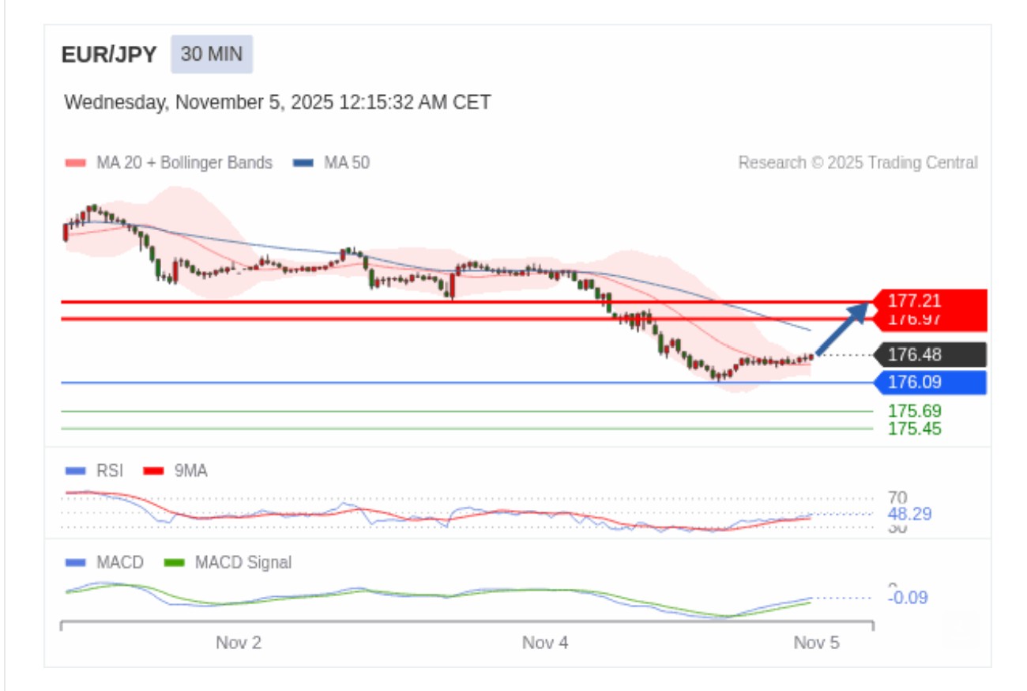Viewport: 1027px width, 691px height.
Task: Select the EUR/JPY pair title
Action: [109, 55]
